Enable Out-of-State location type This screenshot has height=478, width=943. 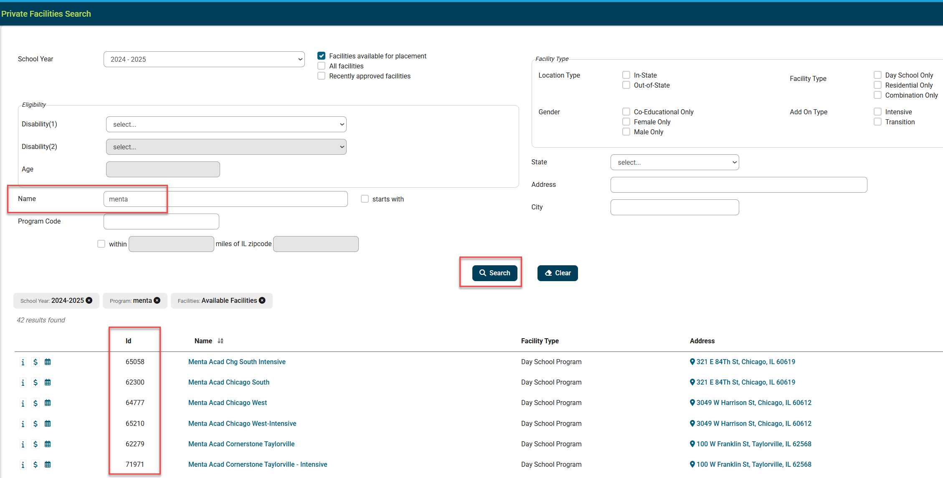pos(626,85)
